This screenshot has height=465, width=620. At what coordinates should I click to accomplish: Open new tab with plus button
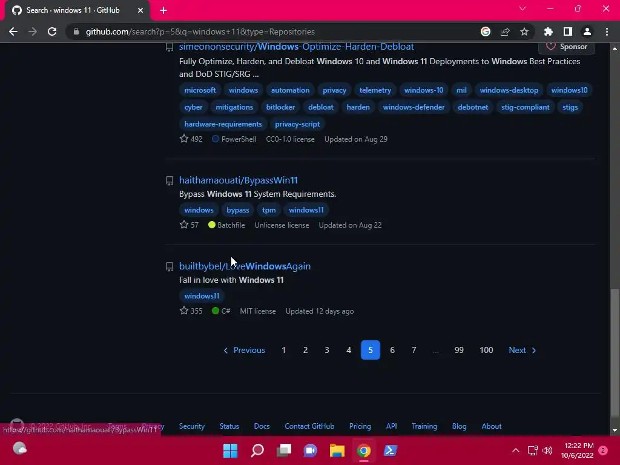tap(163, 10)
